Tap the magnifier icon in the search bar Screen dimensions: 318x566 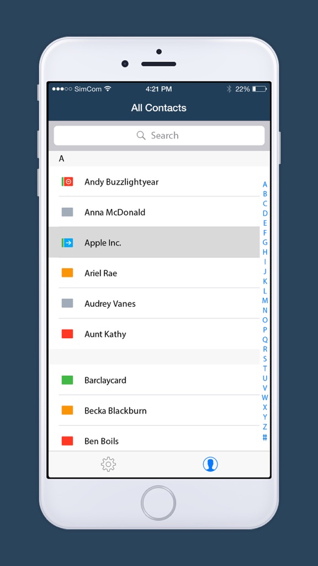(x=141, y=135)
